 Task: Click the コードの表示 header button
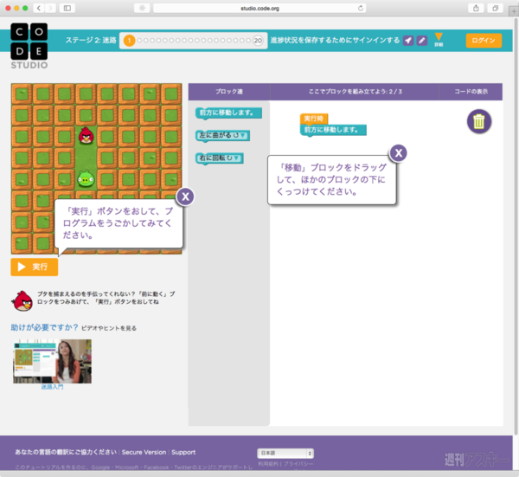(471, 92)
